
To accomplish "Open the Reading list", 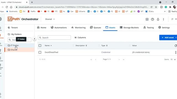I will [x=173, y=12].
